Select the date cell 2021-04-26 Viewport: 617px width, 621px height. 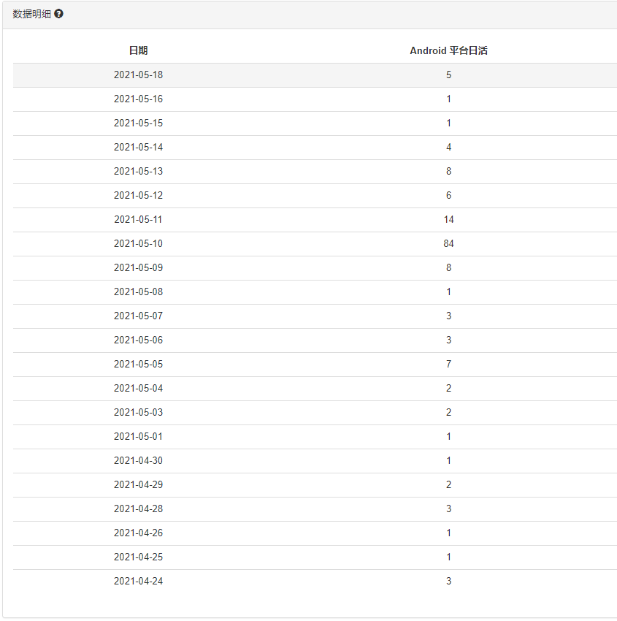pos(138,533)
